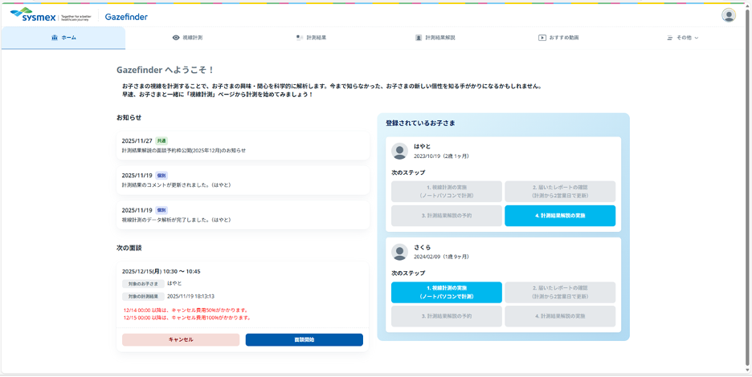The image size is (752, 377).
Task: Click the home building icon
Action: [54, 38]
